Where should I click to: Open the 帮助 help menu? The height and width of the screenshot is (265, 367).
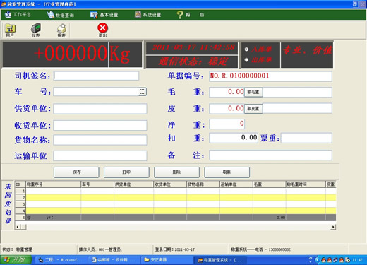[191, 15]
